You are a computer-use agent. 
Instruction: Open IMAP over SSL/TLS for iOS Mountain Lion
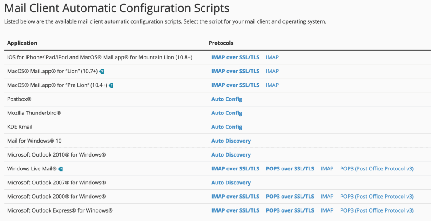pyautogui.click(x=235, y=57)
